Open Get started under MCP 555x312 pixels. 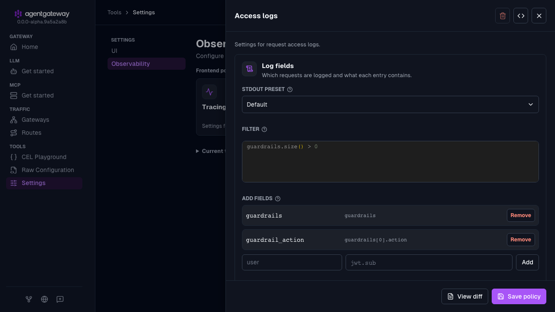coord(44,95)
